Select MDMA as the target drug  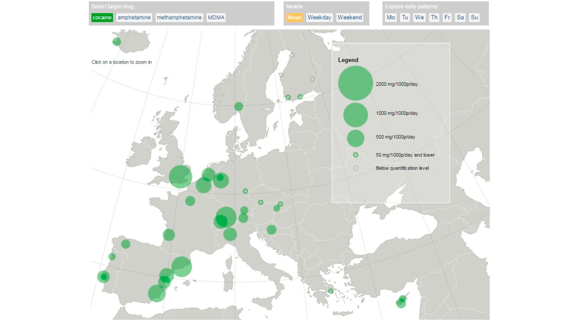point(216,17)
